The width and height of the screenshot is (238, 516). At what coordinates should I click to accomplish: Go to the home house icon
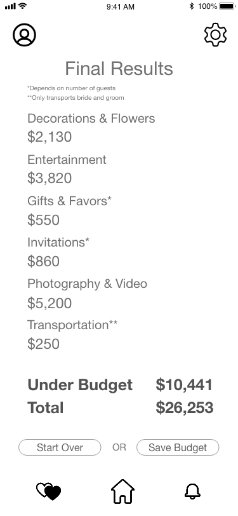[122, 491]
